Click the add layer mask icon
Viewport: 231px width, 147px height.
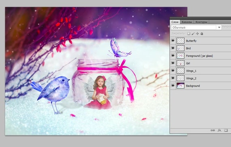226,130
